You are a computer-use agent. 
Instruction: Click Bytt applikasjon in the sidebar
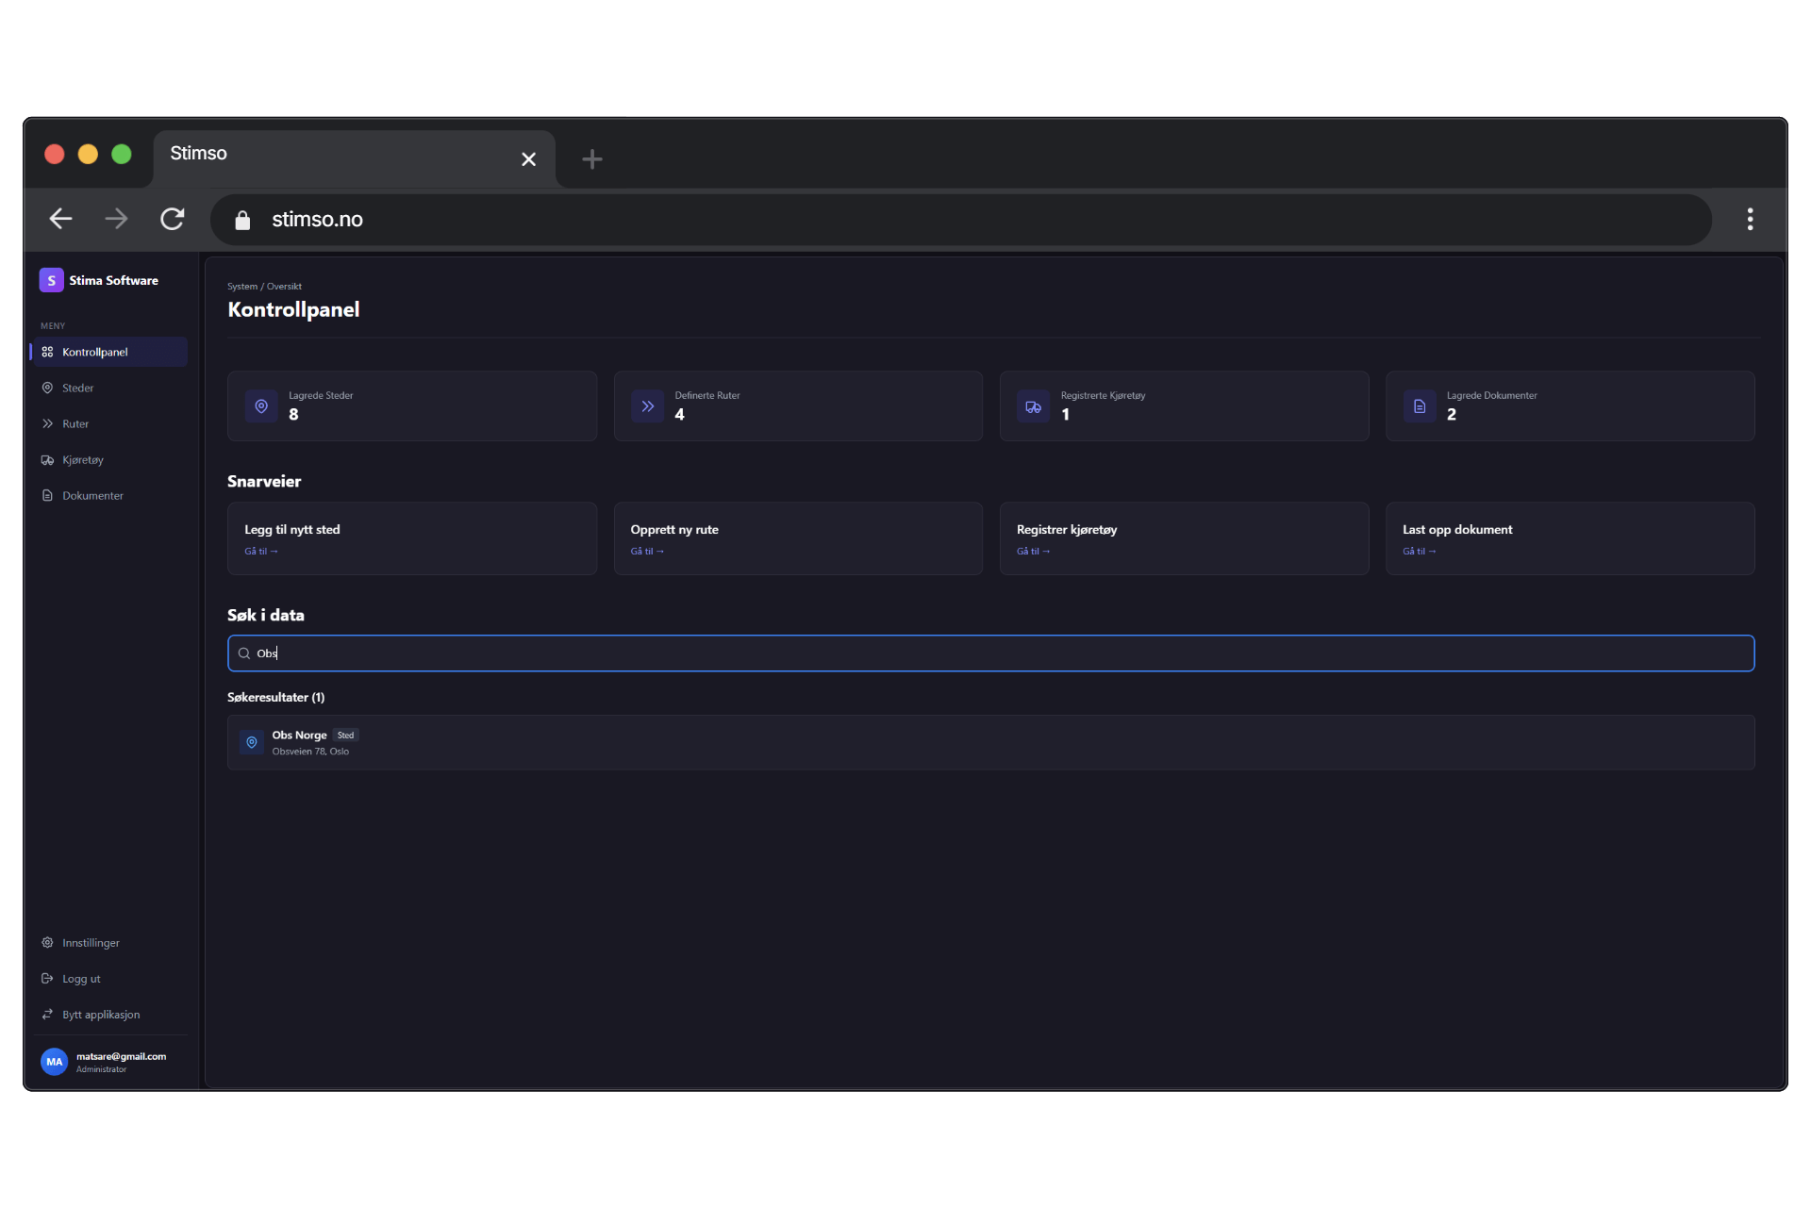[x=100, y=1015]
